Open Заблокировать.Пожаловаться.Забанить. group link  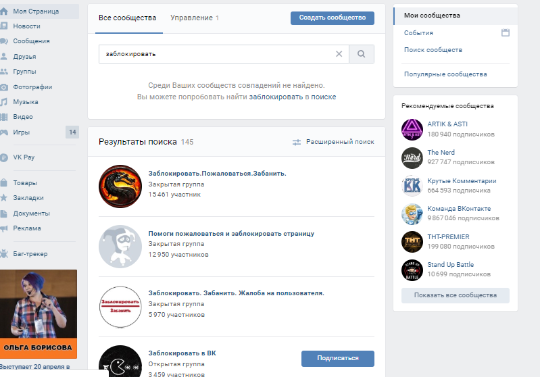tap(218, 174)
